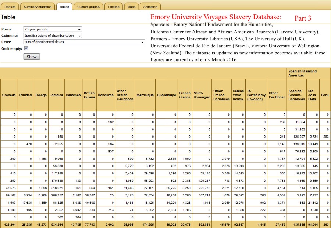Expand the Cells dropdown for disembarked slaves sum
The height and width of the screenshot is (228, 331).
click(x=84, y=42)
